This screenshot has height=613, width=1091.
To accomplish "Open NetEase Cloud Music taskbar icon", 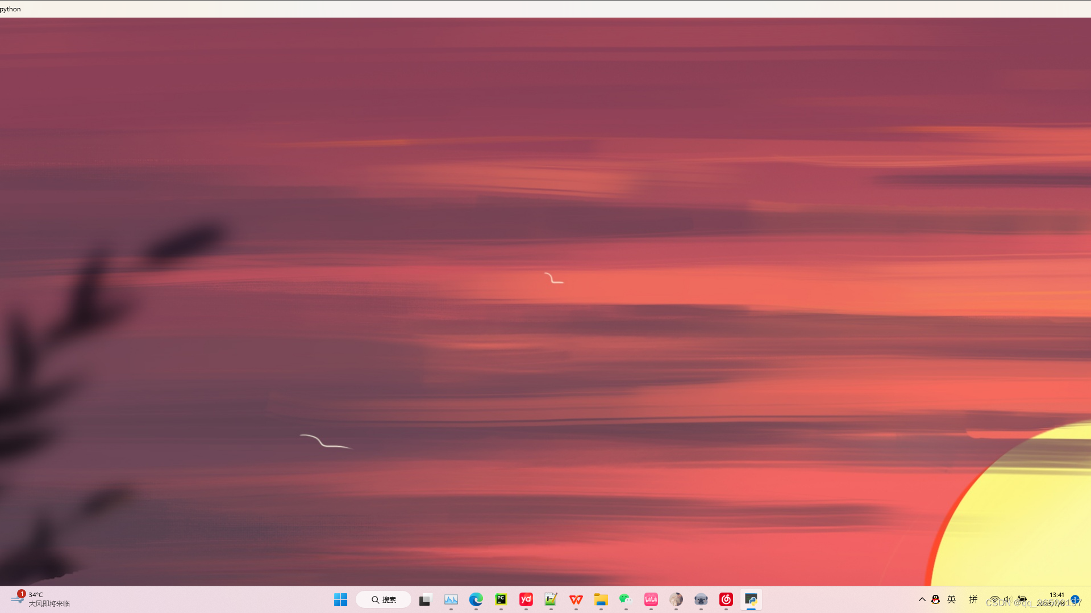I will click(726, 599).
